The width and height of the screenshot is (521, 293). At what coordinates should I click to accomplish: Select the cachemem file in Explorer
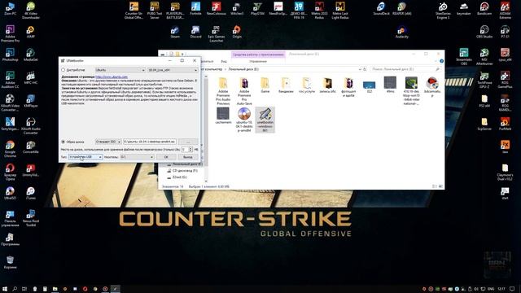223,116
